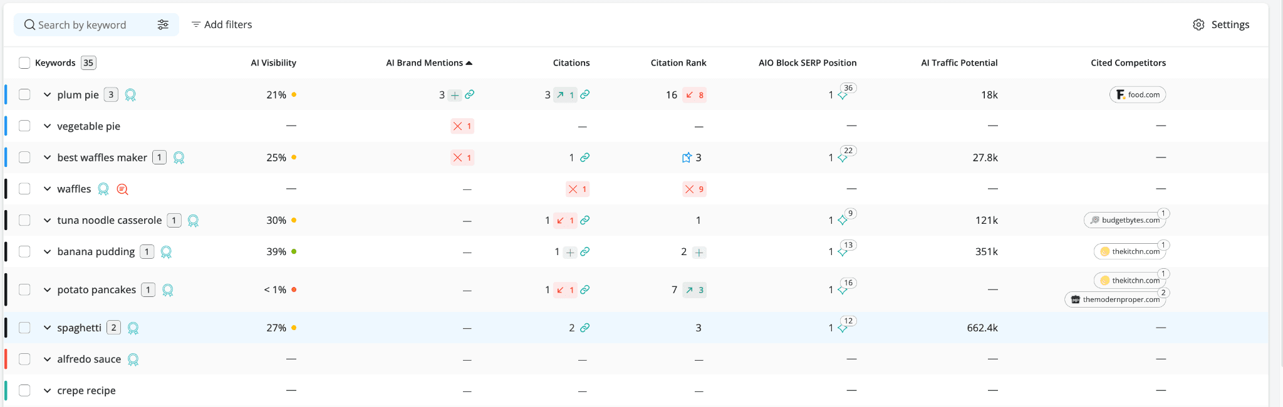The image size is (1283, 407).
Task: Open thekitchn.com chip in banana pudding row
Action: pyautogui.click(x=1130, y=251)
